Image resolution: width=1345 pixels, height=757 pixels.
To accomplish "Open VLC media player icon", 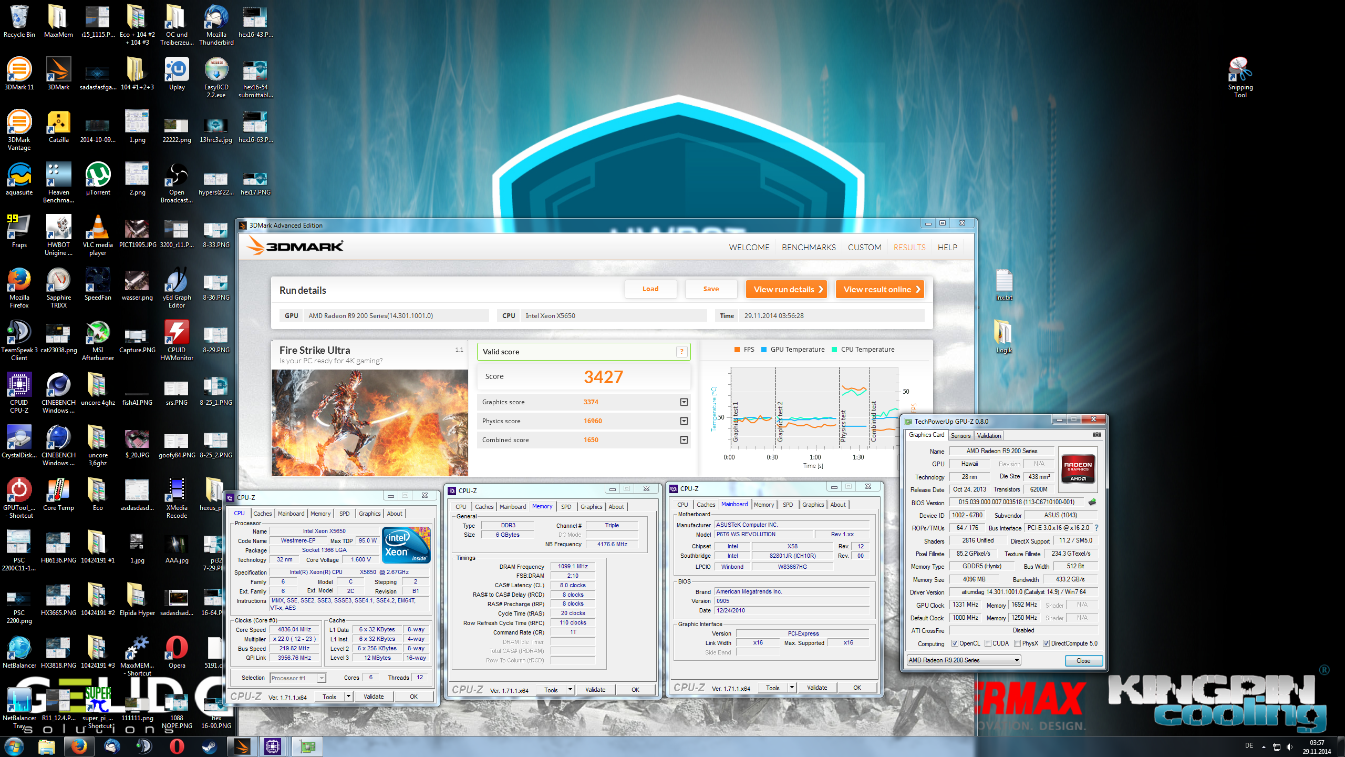I will (x=98, y=234).
